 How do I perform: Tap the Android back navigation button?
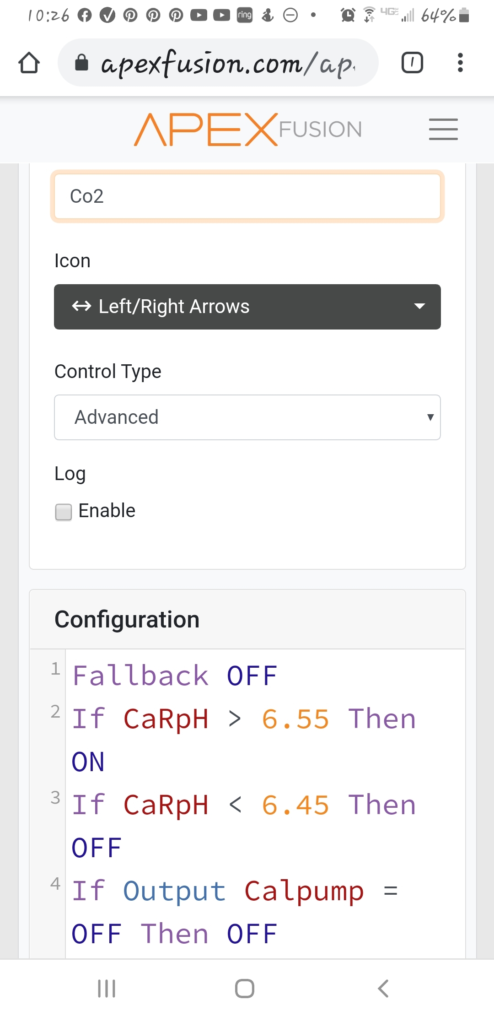(x=383, y=989)
